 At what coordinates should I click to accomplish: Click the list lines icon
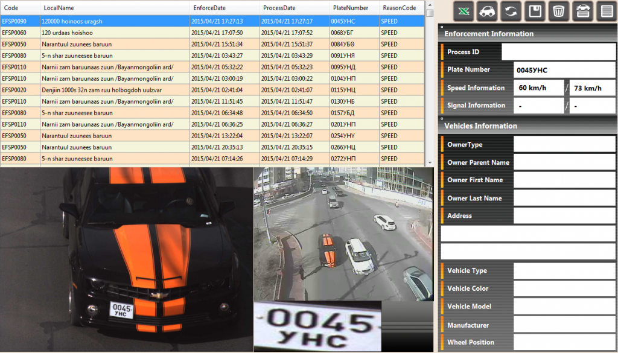tap(605, 11)
